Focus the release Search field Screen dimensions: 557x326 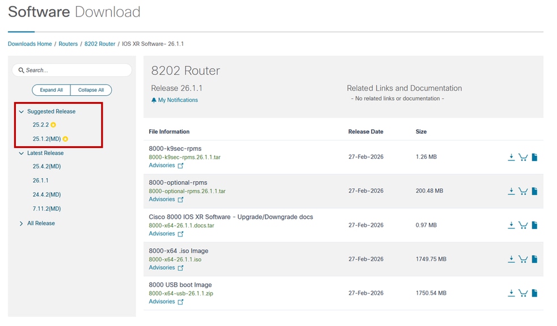click(72, 70)
